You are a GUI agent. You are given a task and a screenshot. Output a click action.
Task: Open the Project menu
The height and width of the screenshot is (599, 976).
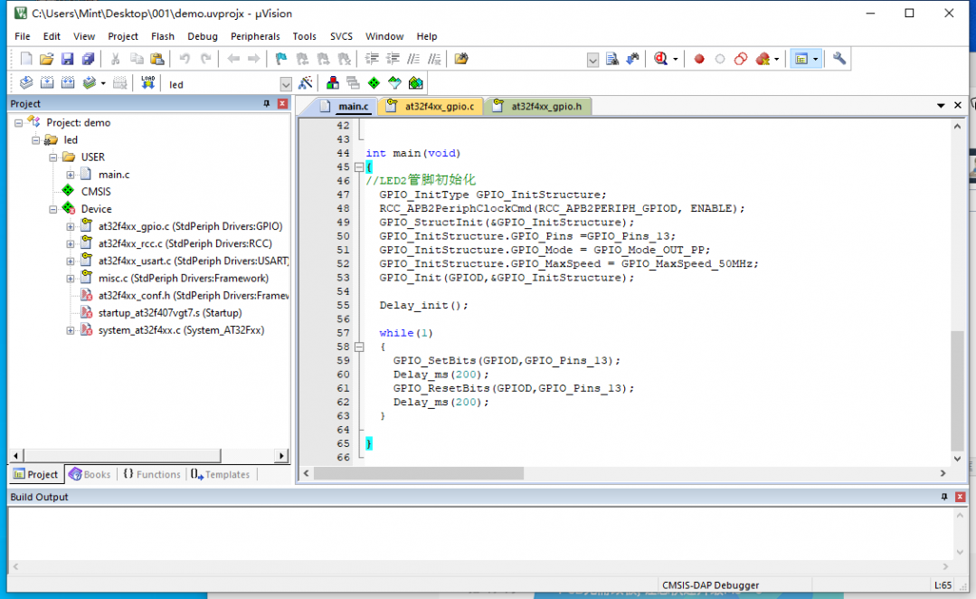pyautogui.click(x=123, y=36)
